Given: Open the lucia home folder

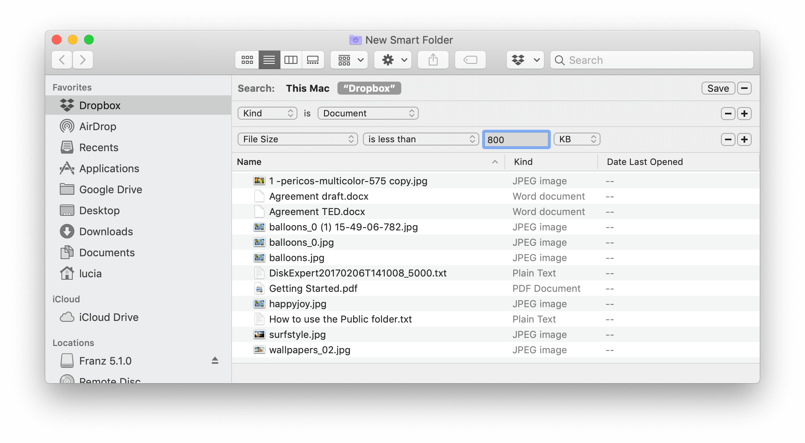Looking at the screenshot, I should [x=138, y=274].
